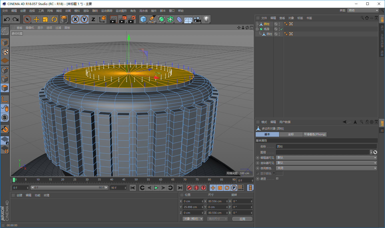Switch to Points mode
This screenshot has width=385, height=228.
[x=5, y=70]
